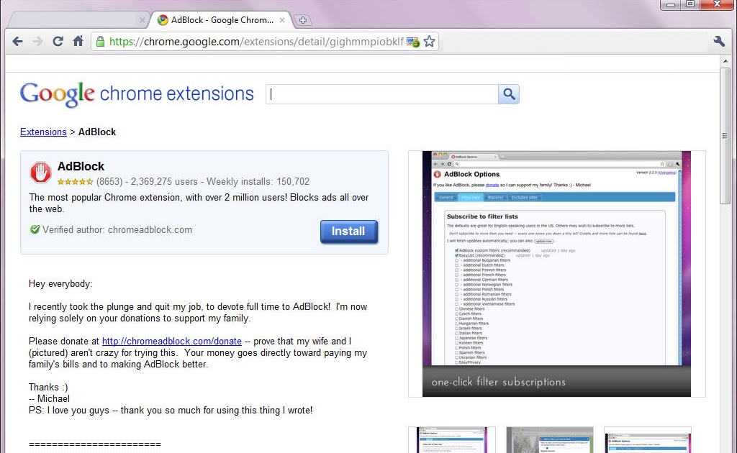Open a new tab with the plus button

[x=303, y=20]
